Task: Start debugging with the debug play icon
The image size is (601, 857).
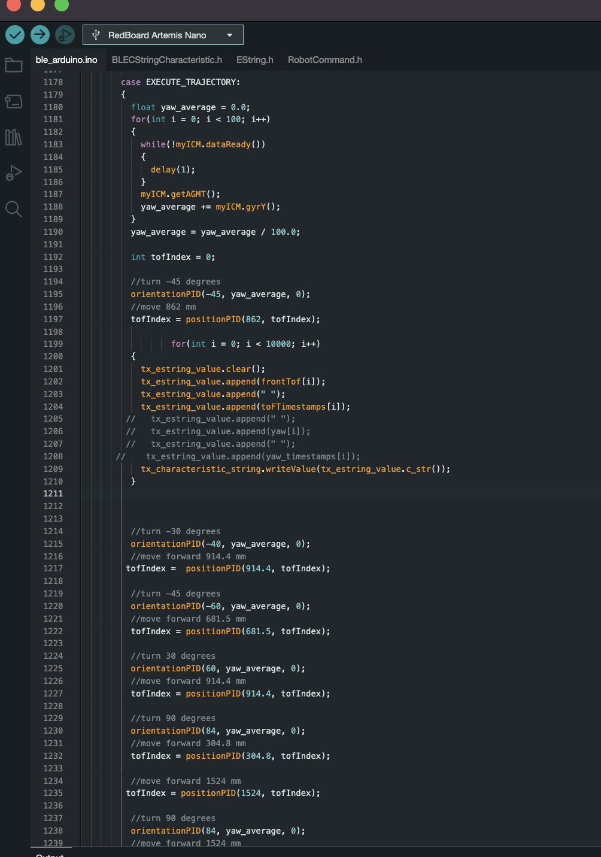Action: 65,35
